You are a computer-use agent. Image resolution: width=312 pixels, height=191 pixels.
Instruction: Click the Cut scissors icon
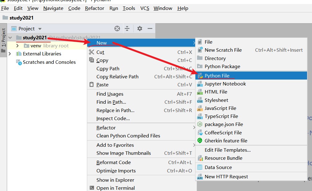tap(92, 52)
